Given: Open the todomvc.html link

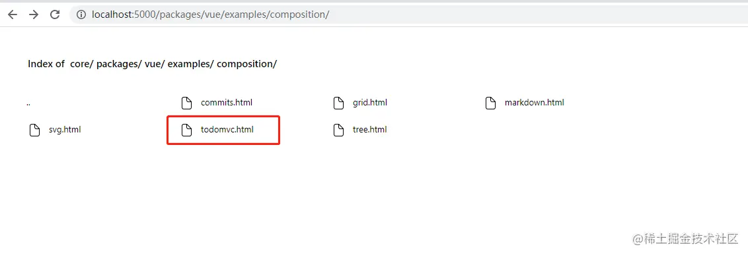Looking at the screenshot, I should pos(227,129).
